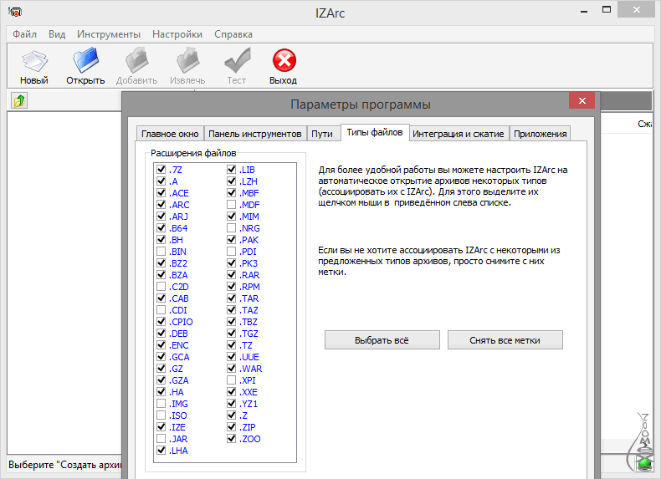
Task: Uncheck the .RPM extension checkbox
Action: point(232,287)
